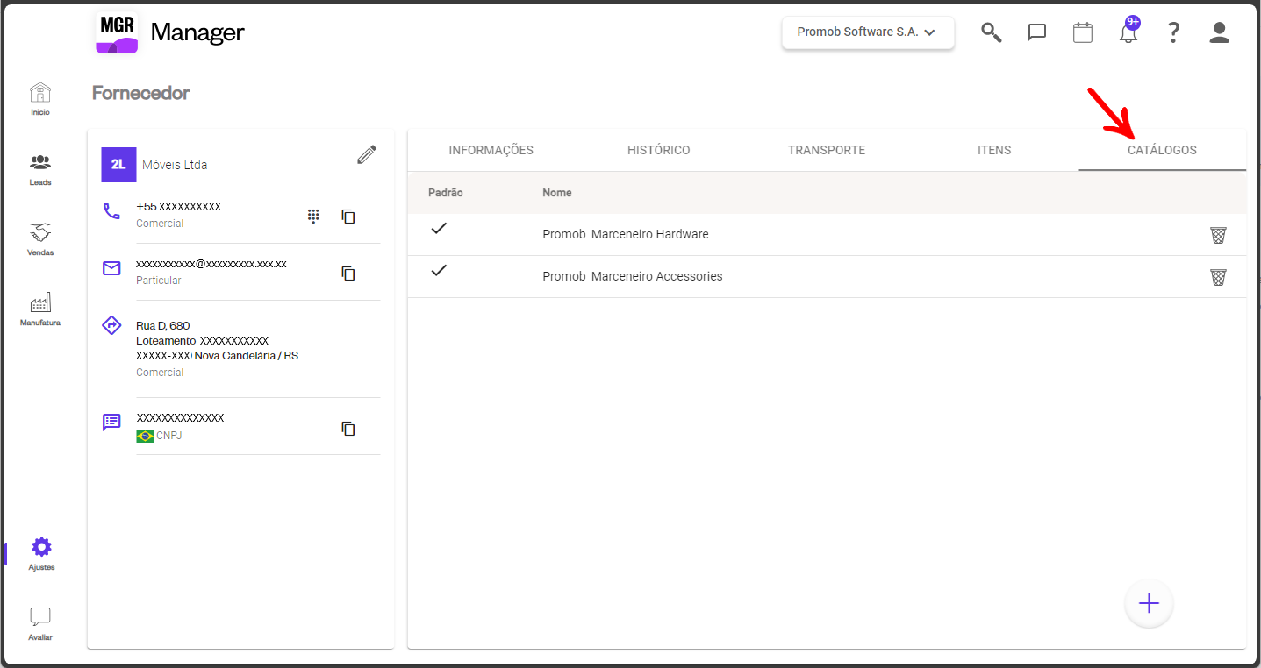
Task: Show notifications via the bell icon
Action: point(1128,32)
